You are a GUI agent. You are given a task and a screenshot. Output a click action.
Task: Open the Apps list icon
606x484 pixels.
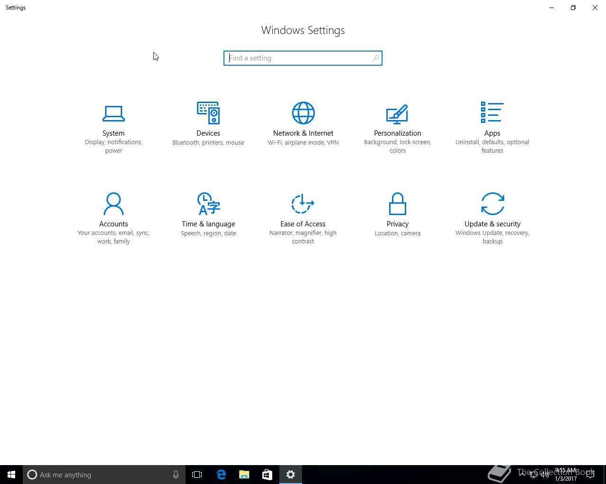(492, 112)
